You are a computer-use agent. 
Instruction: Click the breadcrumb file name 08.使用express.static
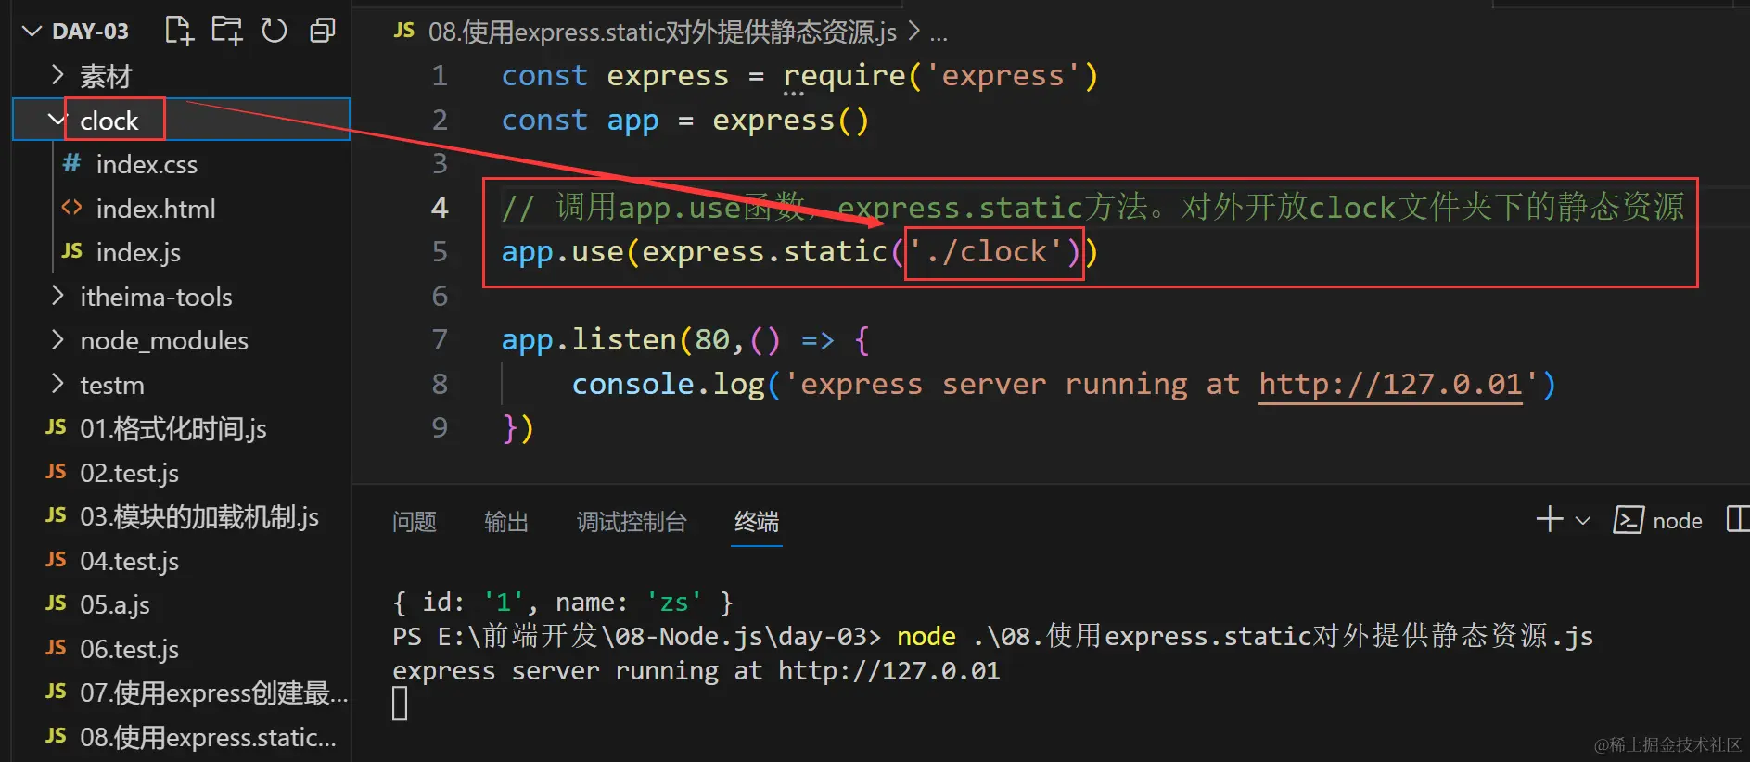click(x=662, y=32)
